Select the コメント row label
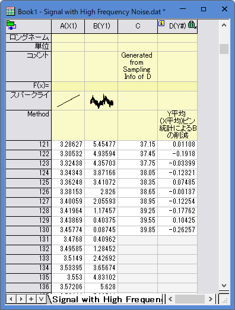 [x=28, y=67]
